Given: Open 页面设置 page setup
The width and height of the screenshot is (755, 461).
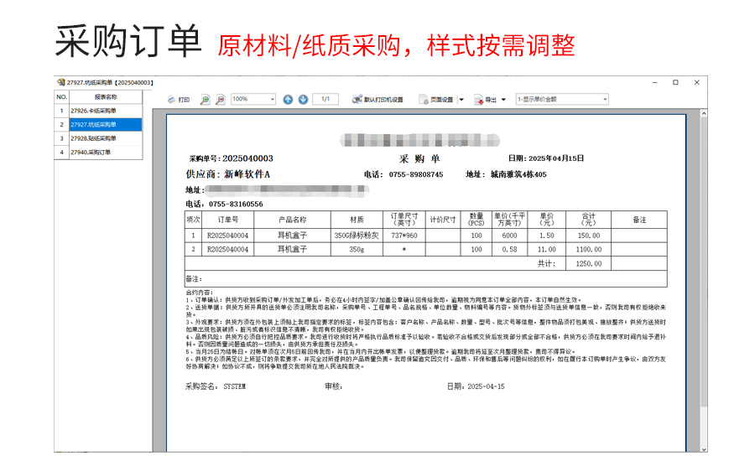Looking at the screenshot, I should coord(436,100).
